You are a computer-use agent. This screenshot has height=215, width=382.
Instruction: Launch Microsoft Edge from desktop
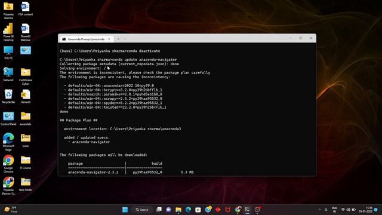(x=8, y=142)
